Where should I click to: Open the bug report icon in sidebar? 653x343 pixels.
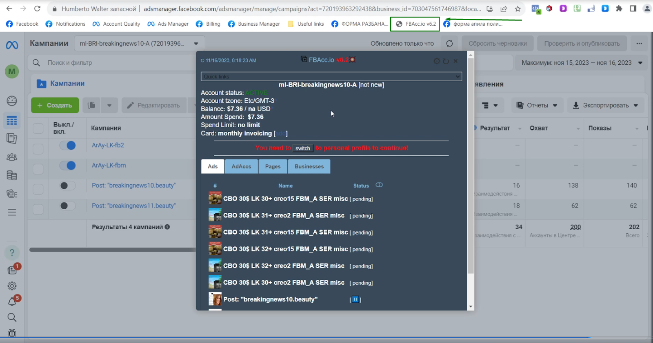(12, 333)
